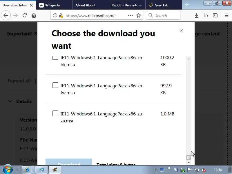Show site information icon in address bar

pos(55,15)
